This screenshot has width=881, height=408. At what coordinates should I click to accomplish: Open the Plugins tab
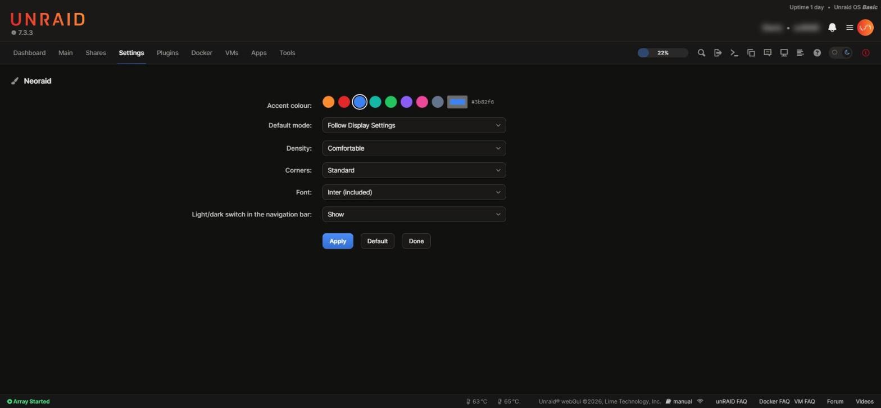pos(167,53)
